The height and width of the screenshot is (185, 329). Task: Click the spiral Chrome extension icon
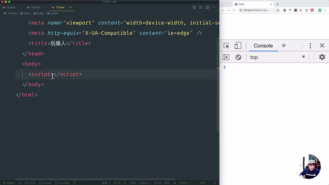tap(285, 10)
